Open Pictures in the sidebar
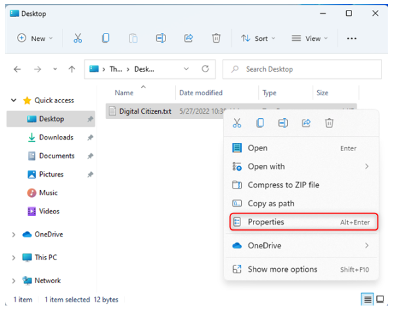 51,174
